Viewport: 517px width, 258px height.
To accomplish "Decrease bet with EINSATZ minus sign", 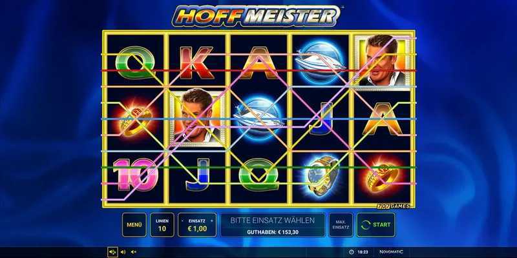I will click(182, 221).
